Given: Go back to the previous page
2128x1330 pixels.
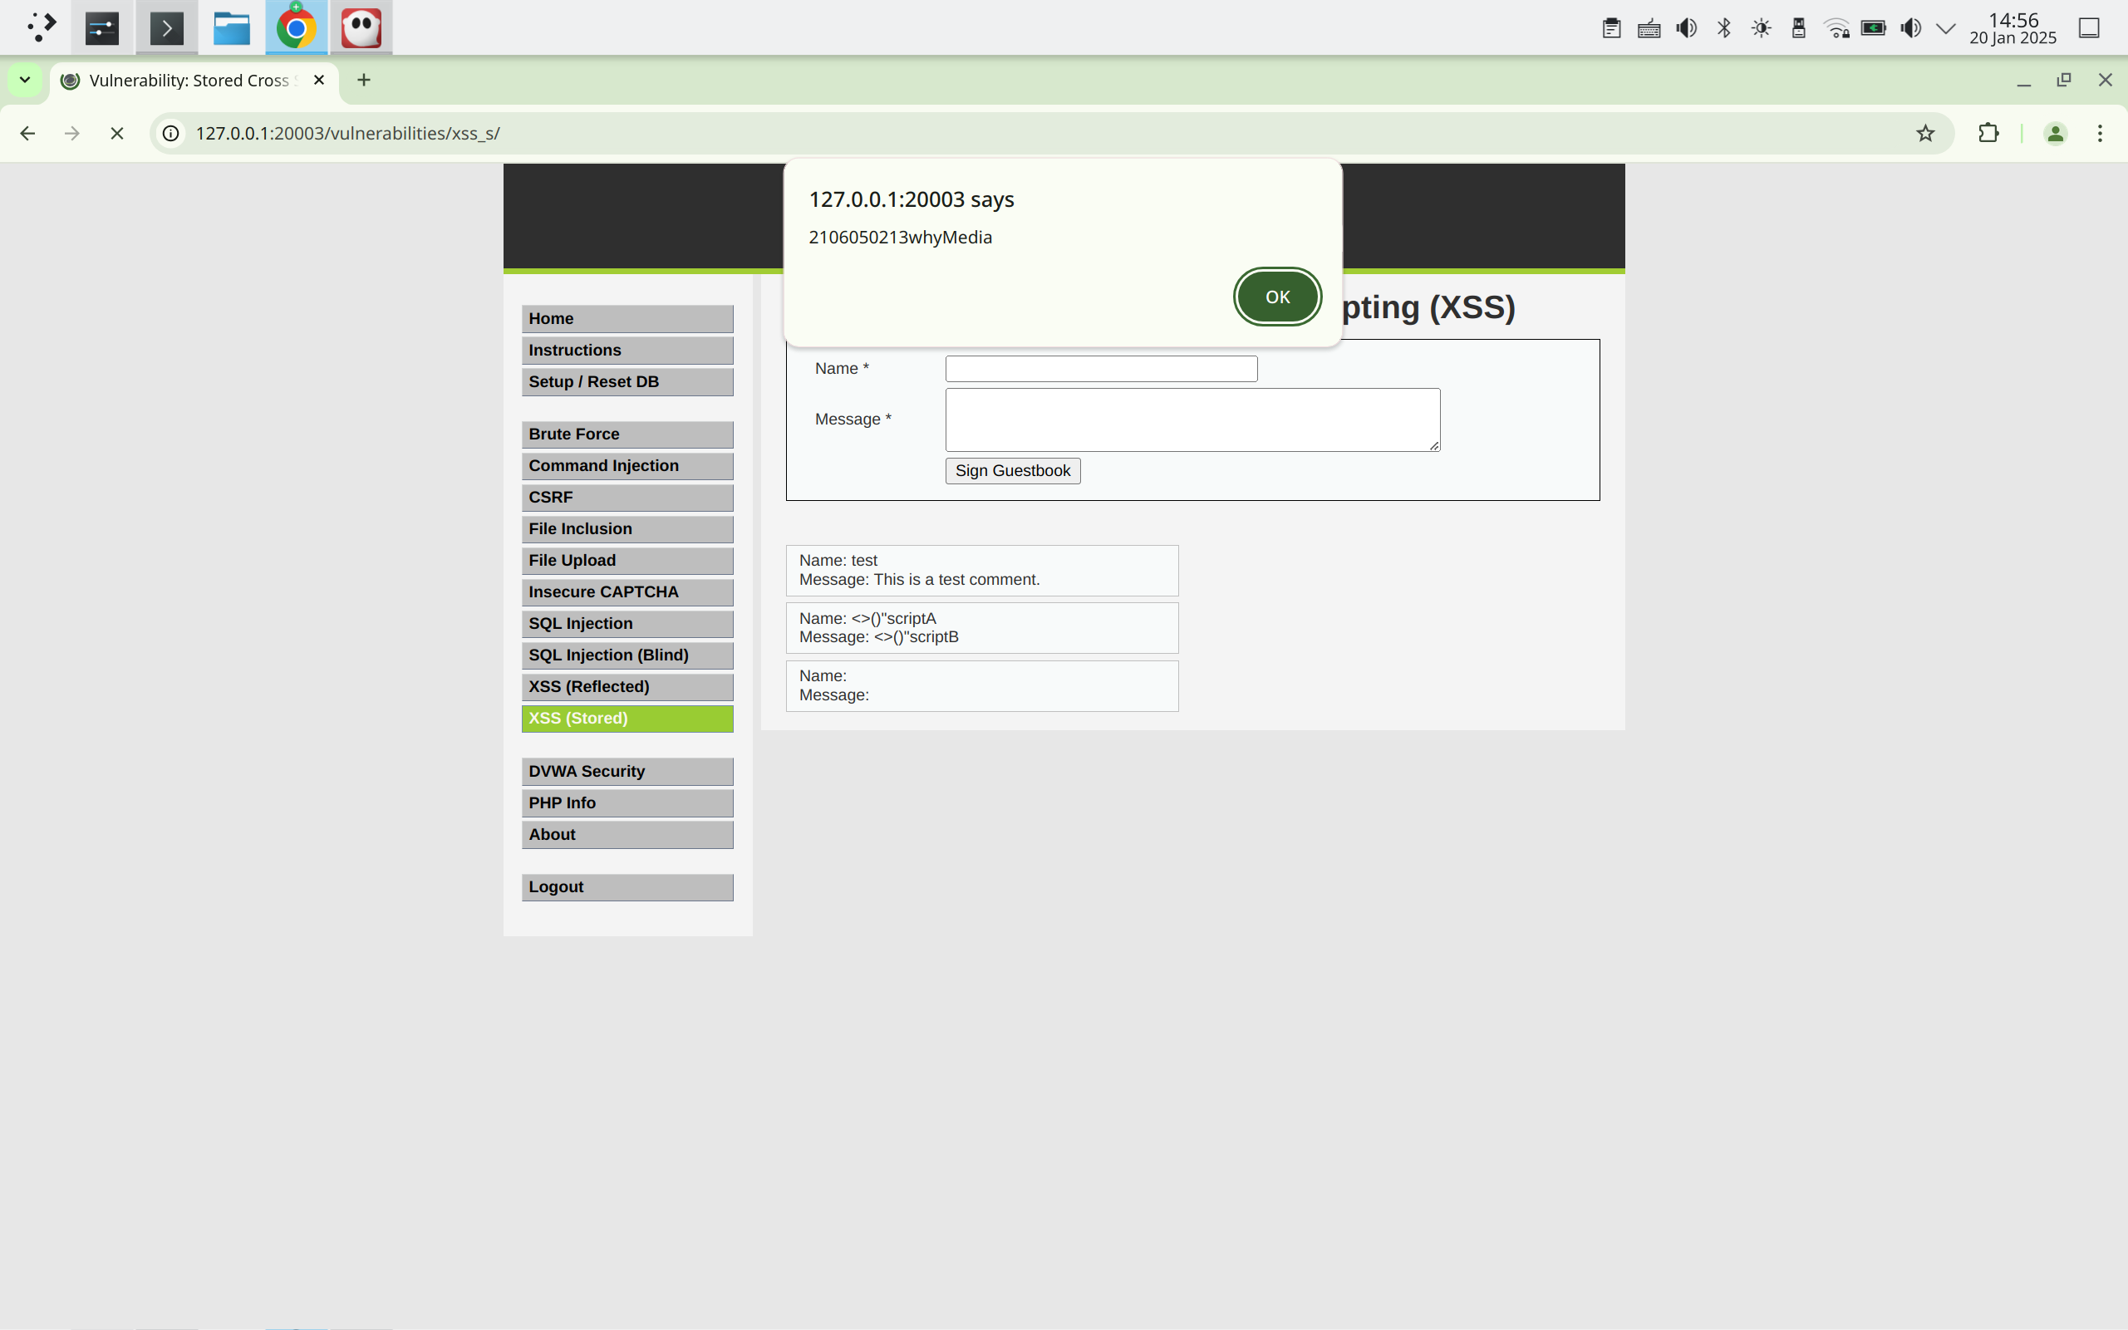Looking at the screenshot, I should (x=27, y=133).
